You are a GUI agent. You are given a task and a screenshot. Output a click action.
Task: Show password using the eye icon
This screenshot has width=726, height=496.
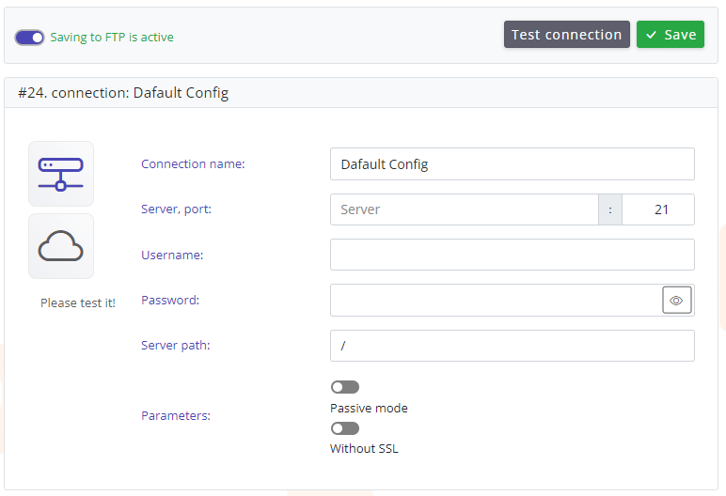(676, 301)
